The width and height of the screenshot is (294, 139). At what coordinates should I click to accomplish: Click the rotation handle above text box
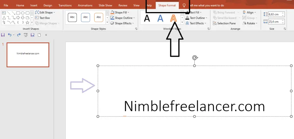click(x=195, y=58)
